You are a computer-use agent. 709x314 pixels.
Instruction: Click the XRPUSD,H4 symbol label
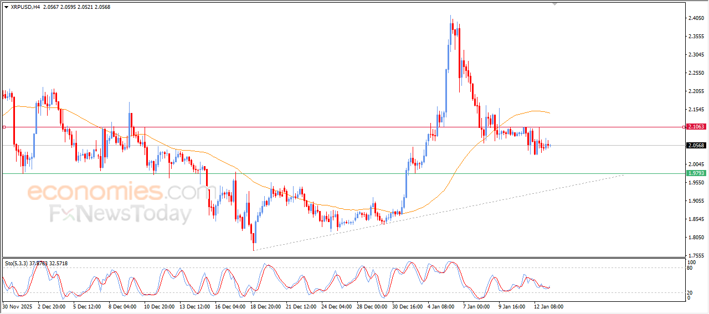[x=24, y=7]
